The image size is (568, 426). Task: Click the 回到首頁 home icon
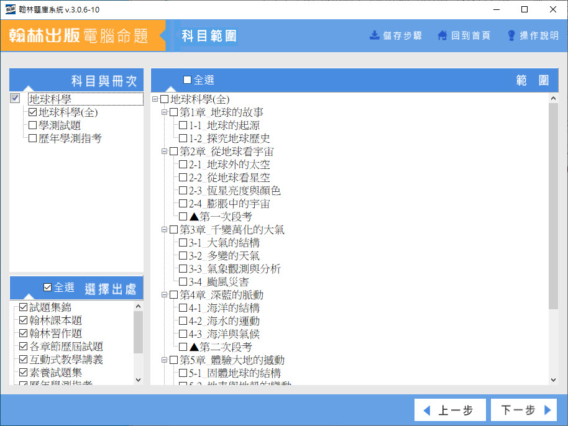442,35
